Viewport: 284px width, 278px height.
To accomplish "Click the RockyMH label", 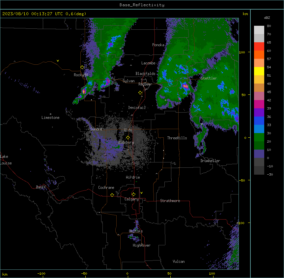I will [81, 75].
